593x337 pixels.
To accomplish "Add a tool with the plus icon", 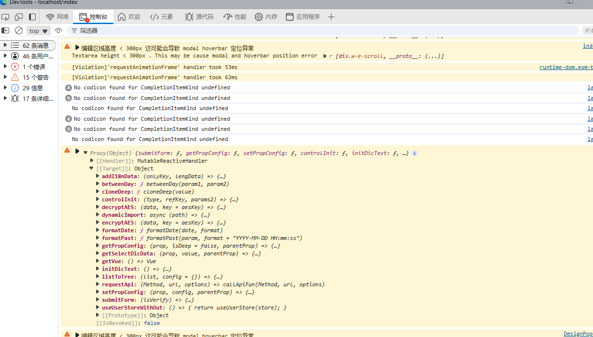I will [331, 17].
